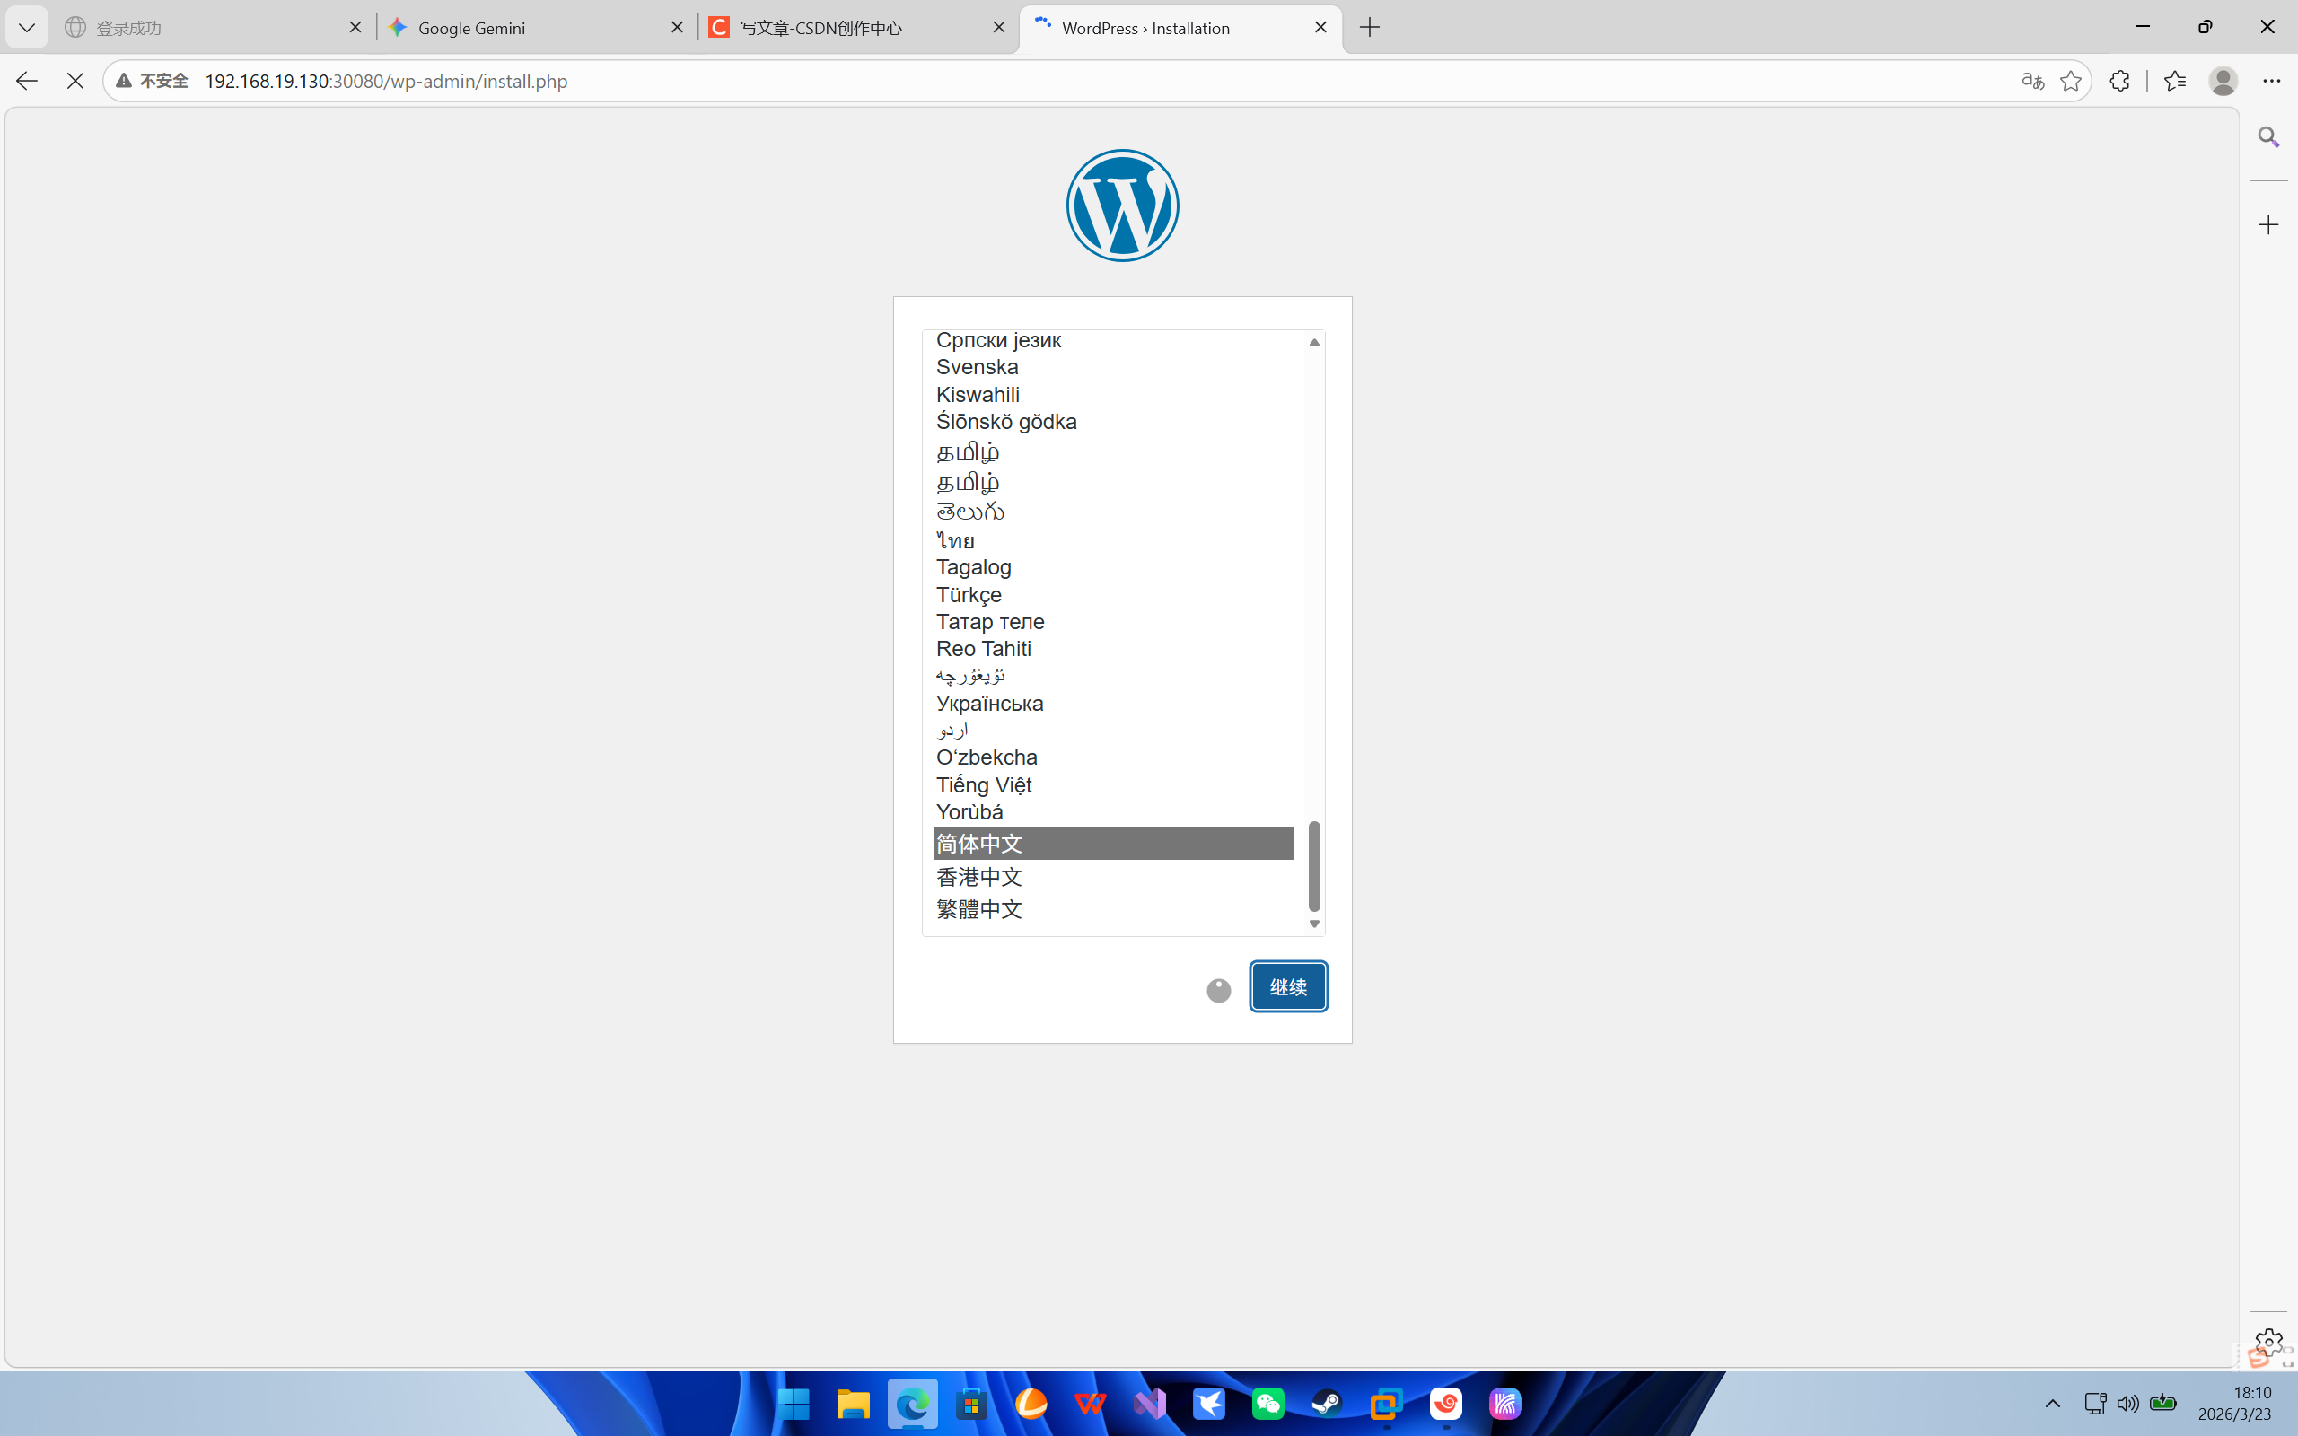The image size is (2298, 1436).
Task: Select Српски језик from the list
Action: click(x=1113, y=340)
